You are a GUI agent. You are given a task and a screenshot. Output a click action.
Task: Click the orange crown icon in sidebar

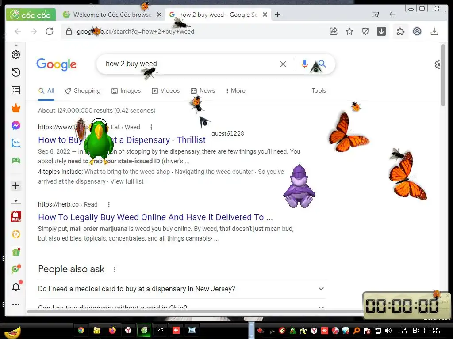[x=16, y=108]
